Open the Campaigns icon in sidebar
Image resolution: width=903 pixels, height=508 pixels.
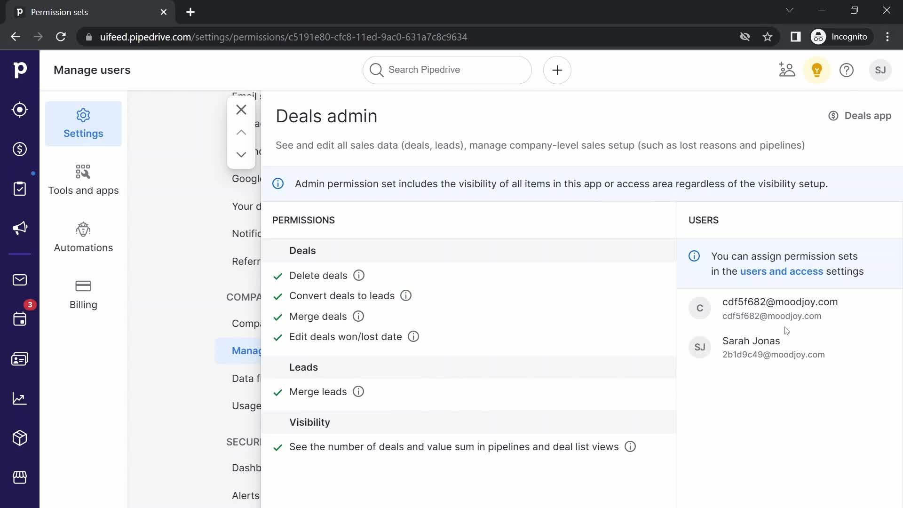pos(20,228)
